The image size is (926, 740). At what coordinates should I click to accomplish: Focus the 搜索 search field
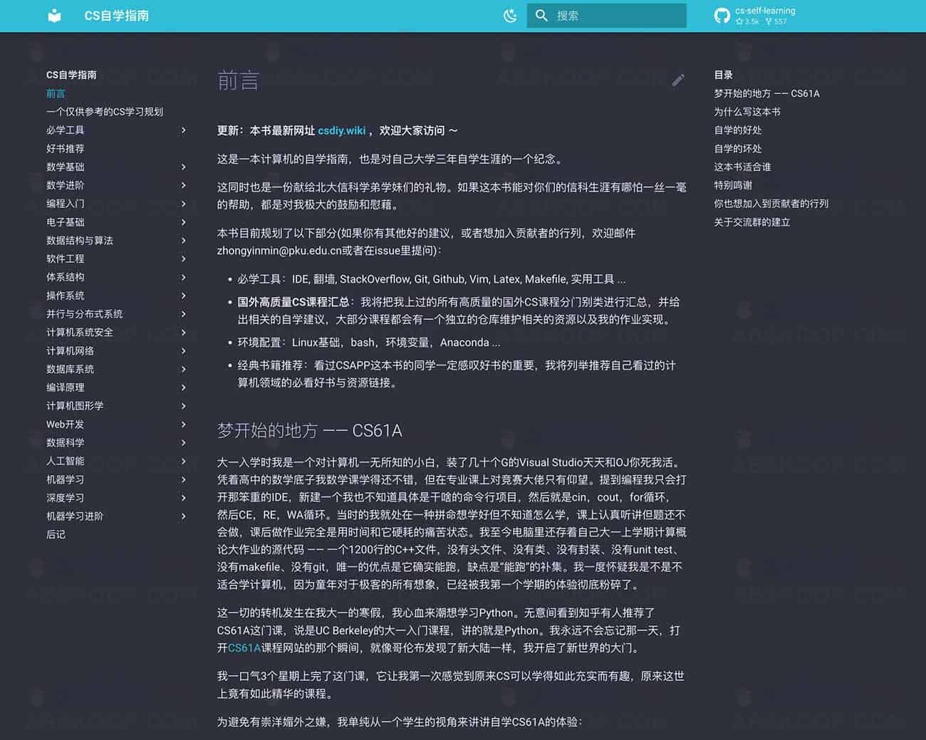pyautogui.click(x=607, y=16)
